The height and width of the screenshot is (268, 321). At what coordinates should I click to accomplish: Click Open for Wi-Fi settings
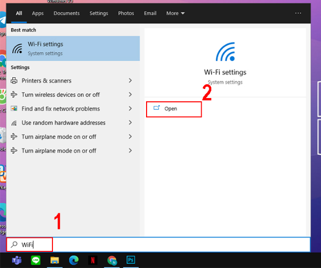[x=174, y=109]
